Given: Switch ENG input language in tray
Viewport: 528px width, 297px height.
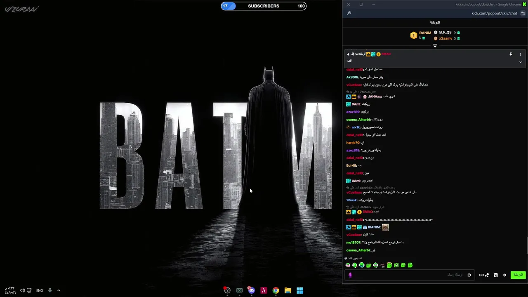Looking at the screenshot, I should coord(40,290).
